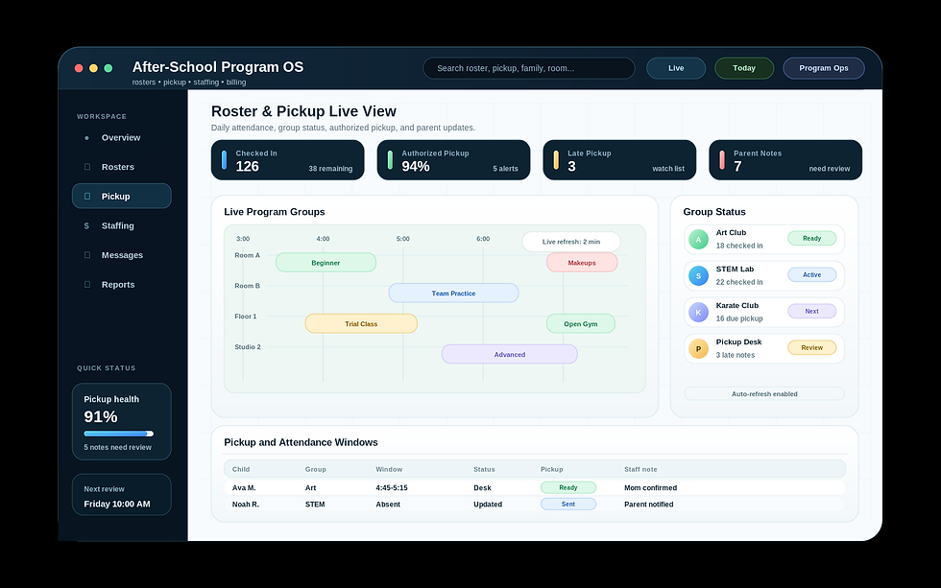
Task: Click the Staff note column header
Action: coord(640,469)
